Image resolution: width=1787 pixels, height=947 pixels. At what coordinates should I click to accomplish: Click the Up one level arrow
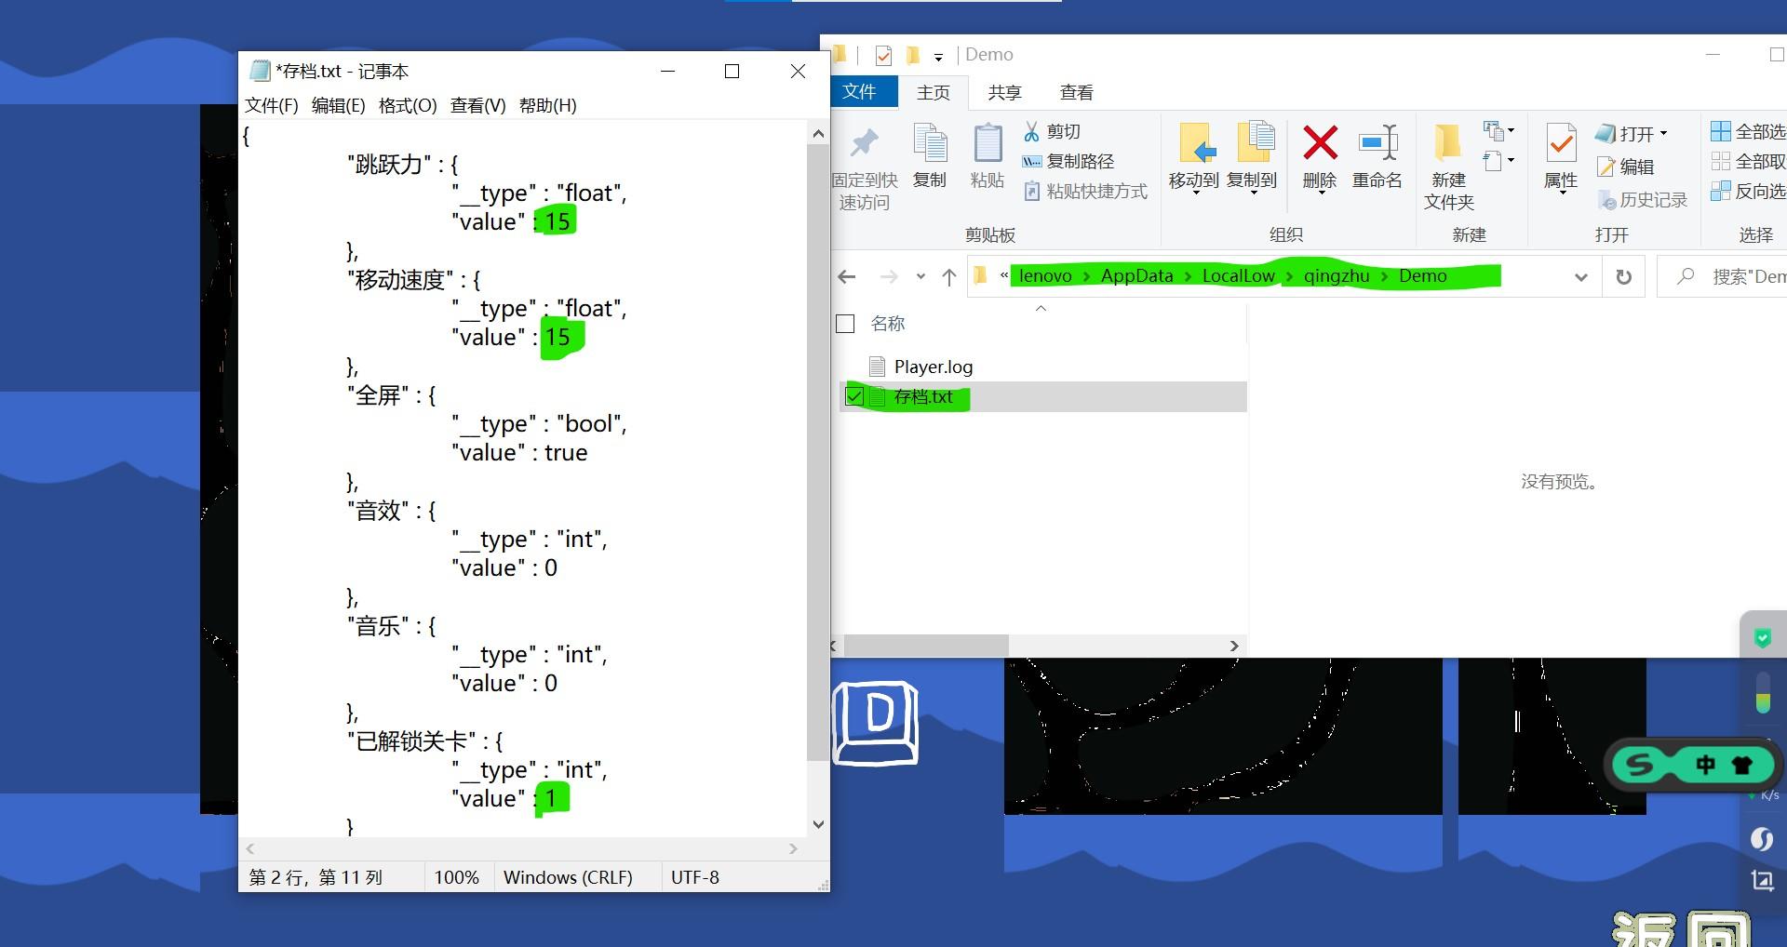click(x=949, y=277)
